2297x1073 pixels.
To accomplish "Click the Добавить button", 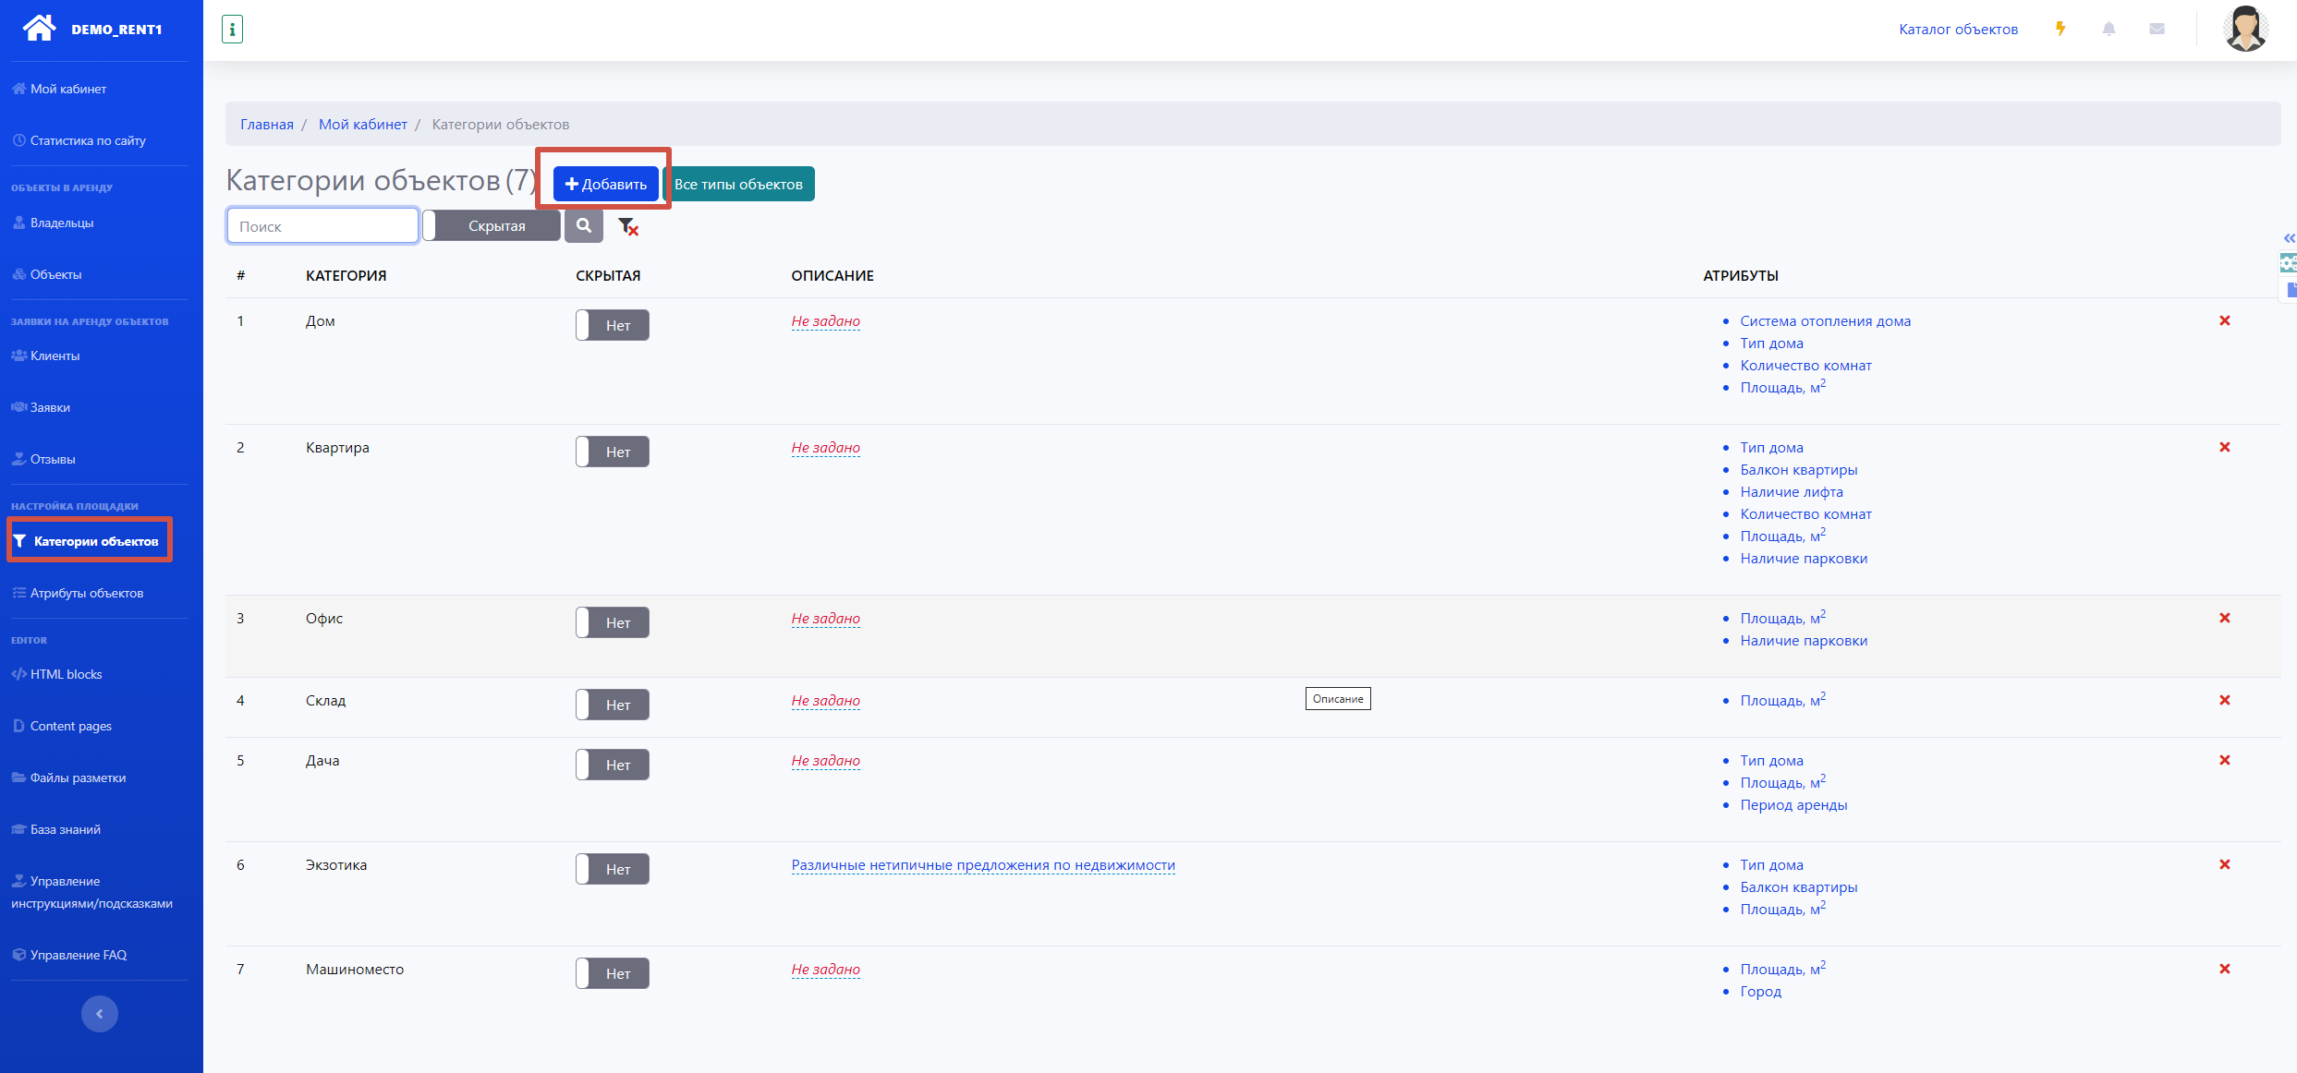I will [606, 184].
